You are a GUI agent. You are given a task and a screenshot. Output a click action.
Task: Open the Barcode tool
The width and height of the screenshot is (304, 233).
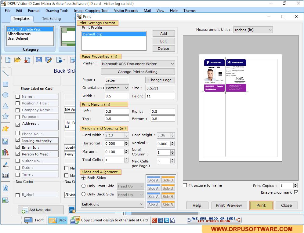point(5,175)
